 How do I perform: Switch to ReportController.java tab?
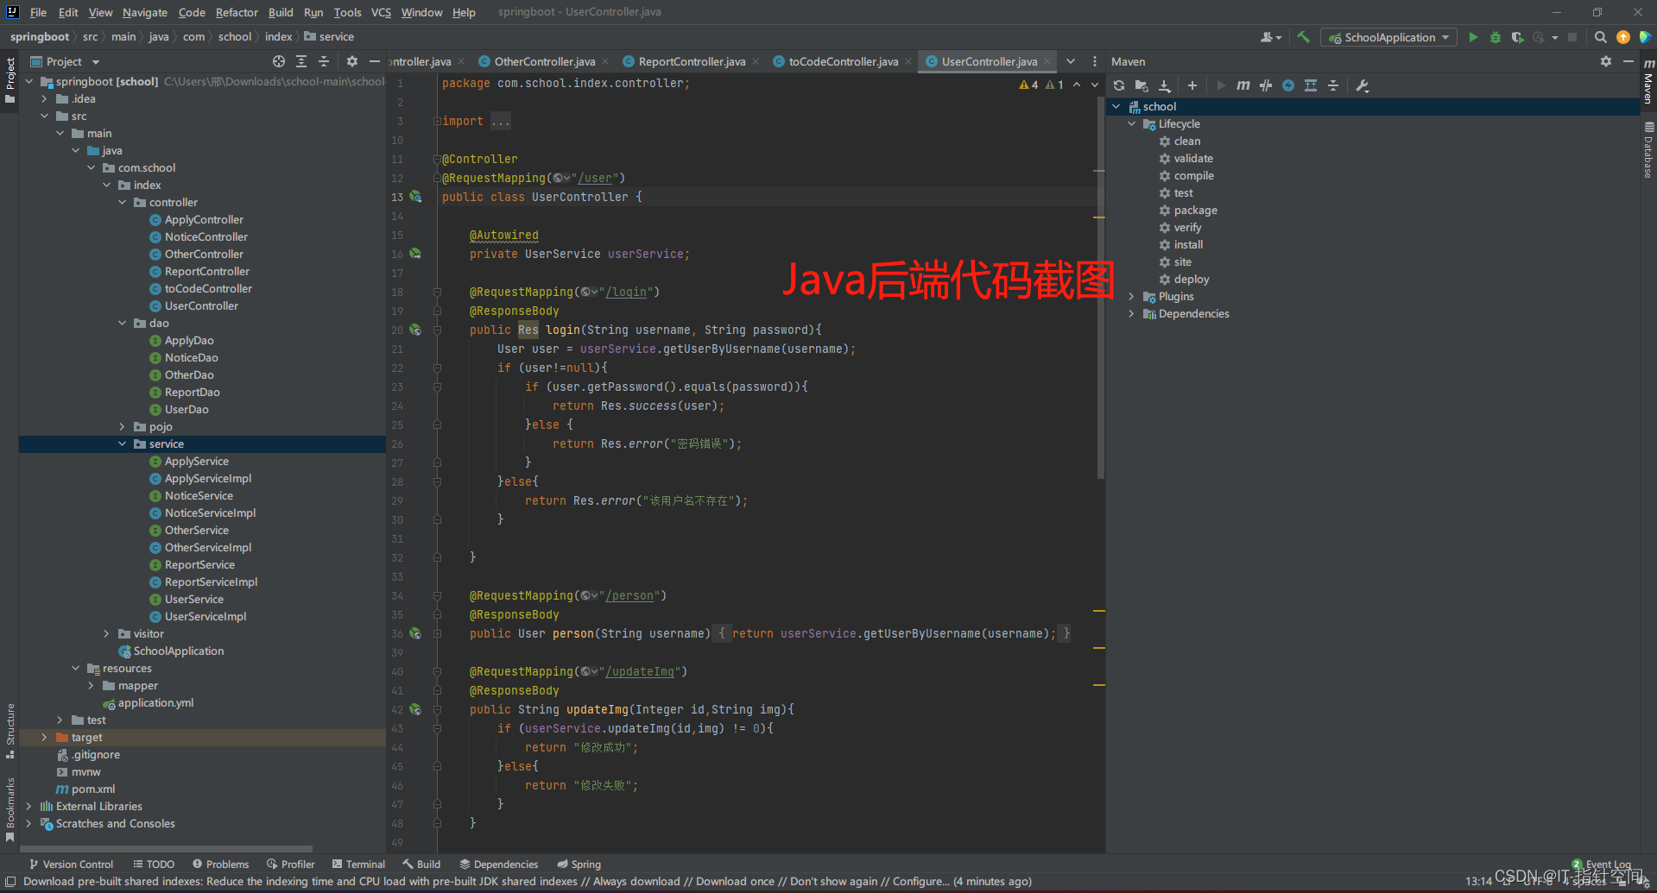coord(691,61)
